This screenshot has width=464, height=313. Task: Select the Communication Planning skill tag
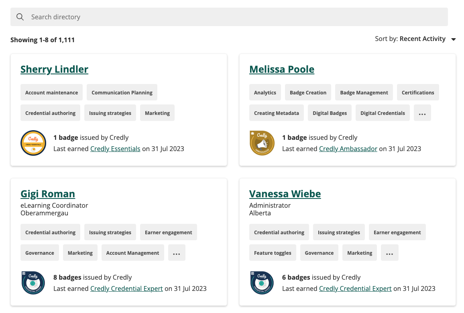122,92
